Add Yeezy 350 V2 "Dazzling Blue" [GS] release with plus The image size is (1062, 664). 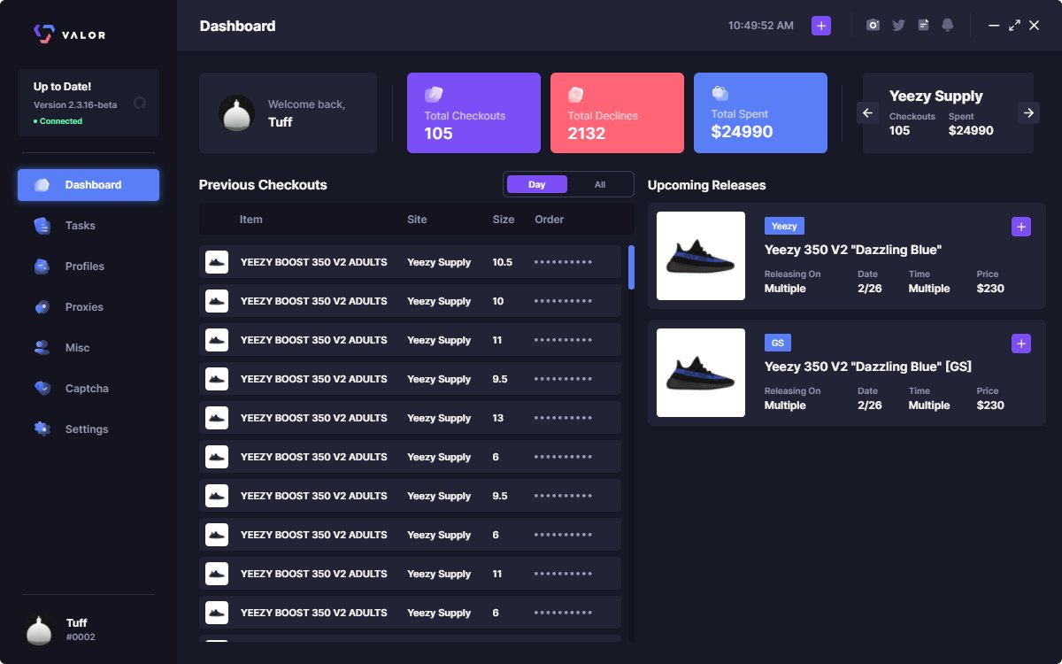tap(1021, 344)
